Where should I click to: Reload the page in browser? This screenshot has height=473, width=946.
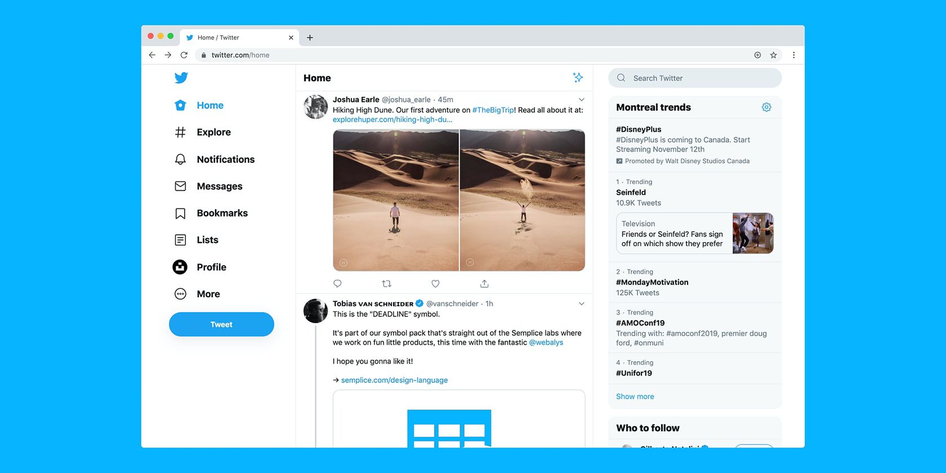[x=184, y=55]
